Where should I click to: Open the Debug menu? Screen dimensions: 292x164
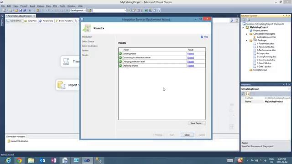(x=40, y=6)
